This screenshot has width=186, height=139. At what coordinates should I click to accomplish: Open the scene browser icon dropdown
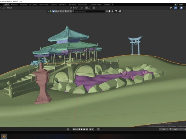[176, 5]
